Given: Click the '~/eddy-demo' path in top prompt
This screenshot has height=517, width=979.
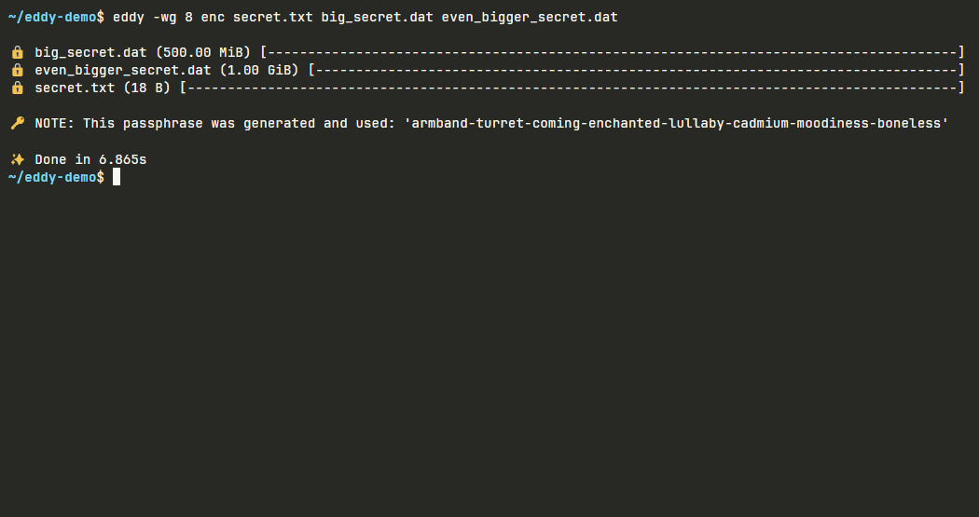Looking at the screenshot, I should point(52,18).
